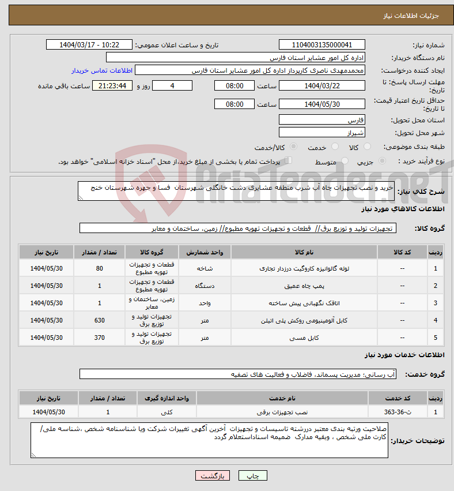Click the remaining time field 21:23:44
Image resolution: width=454 pixels, height=491 pixels.
coord(112,86)
